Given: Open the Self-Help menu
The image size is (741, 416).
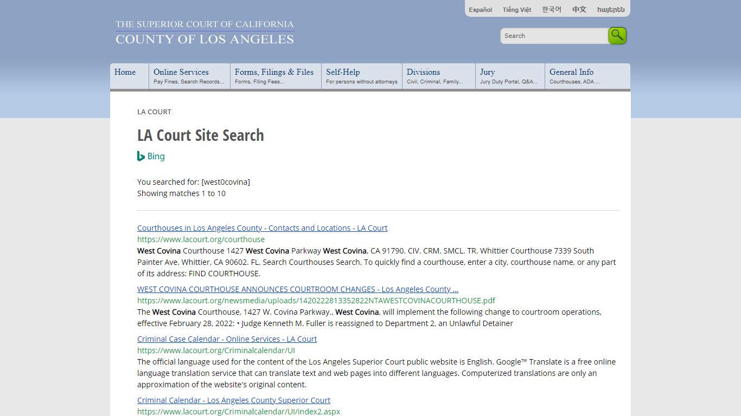Looking at the screenshot, I should pyautogui.click(x=362, y=76).
